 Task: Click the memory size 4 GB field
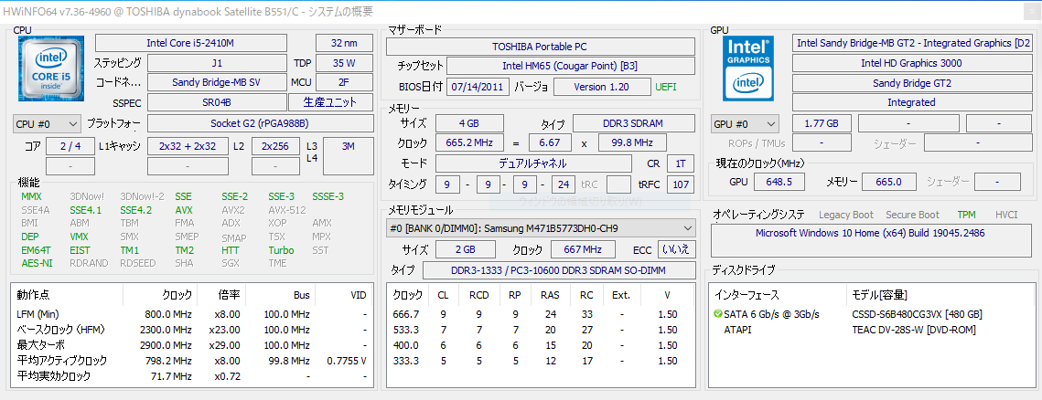click(469, 123)
